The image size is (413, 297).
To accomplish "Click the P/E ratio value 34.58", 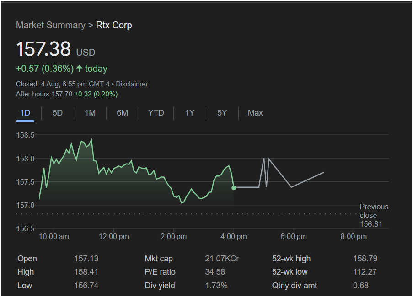I will click(215, 272).
